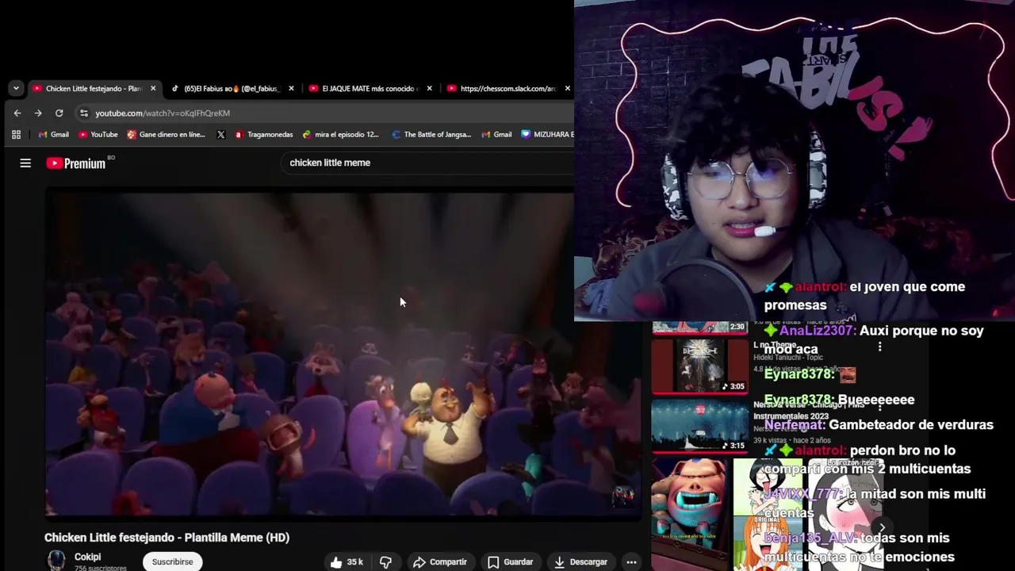Screen dimensions: 1015x571
Task: Open the Cokipi channel avatar
Action: 56,561
